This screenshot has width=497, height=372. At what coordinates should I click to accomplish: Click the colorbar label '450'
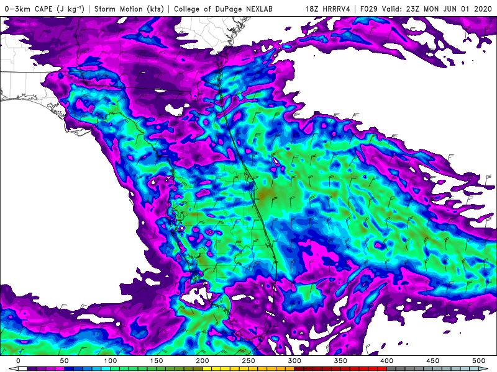432,361
